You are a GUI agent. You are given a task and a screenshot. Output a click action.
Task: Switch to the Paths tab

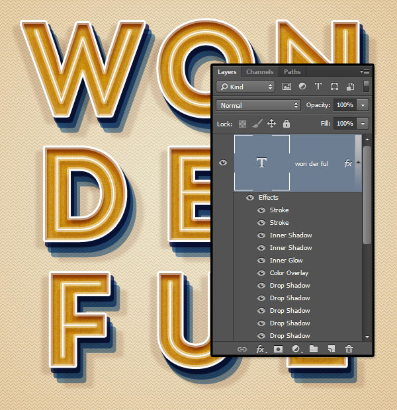pyautogui.click(x=292, y=71)
